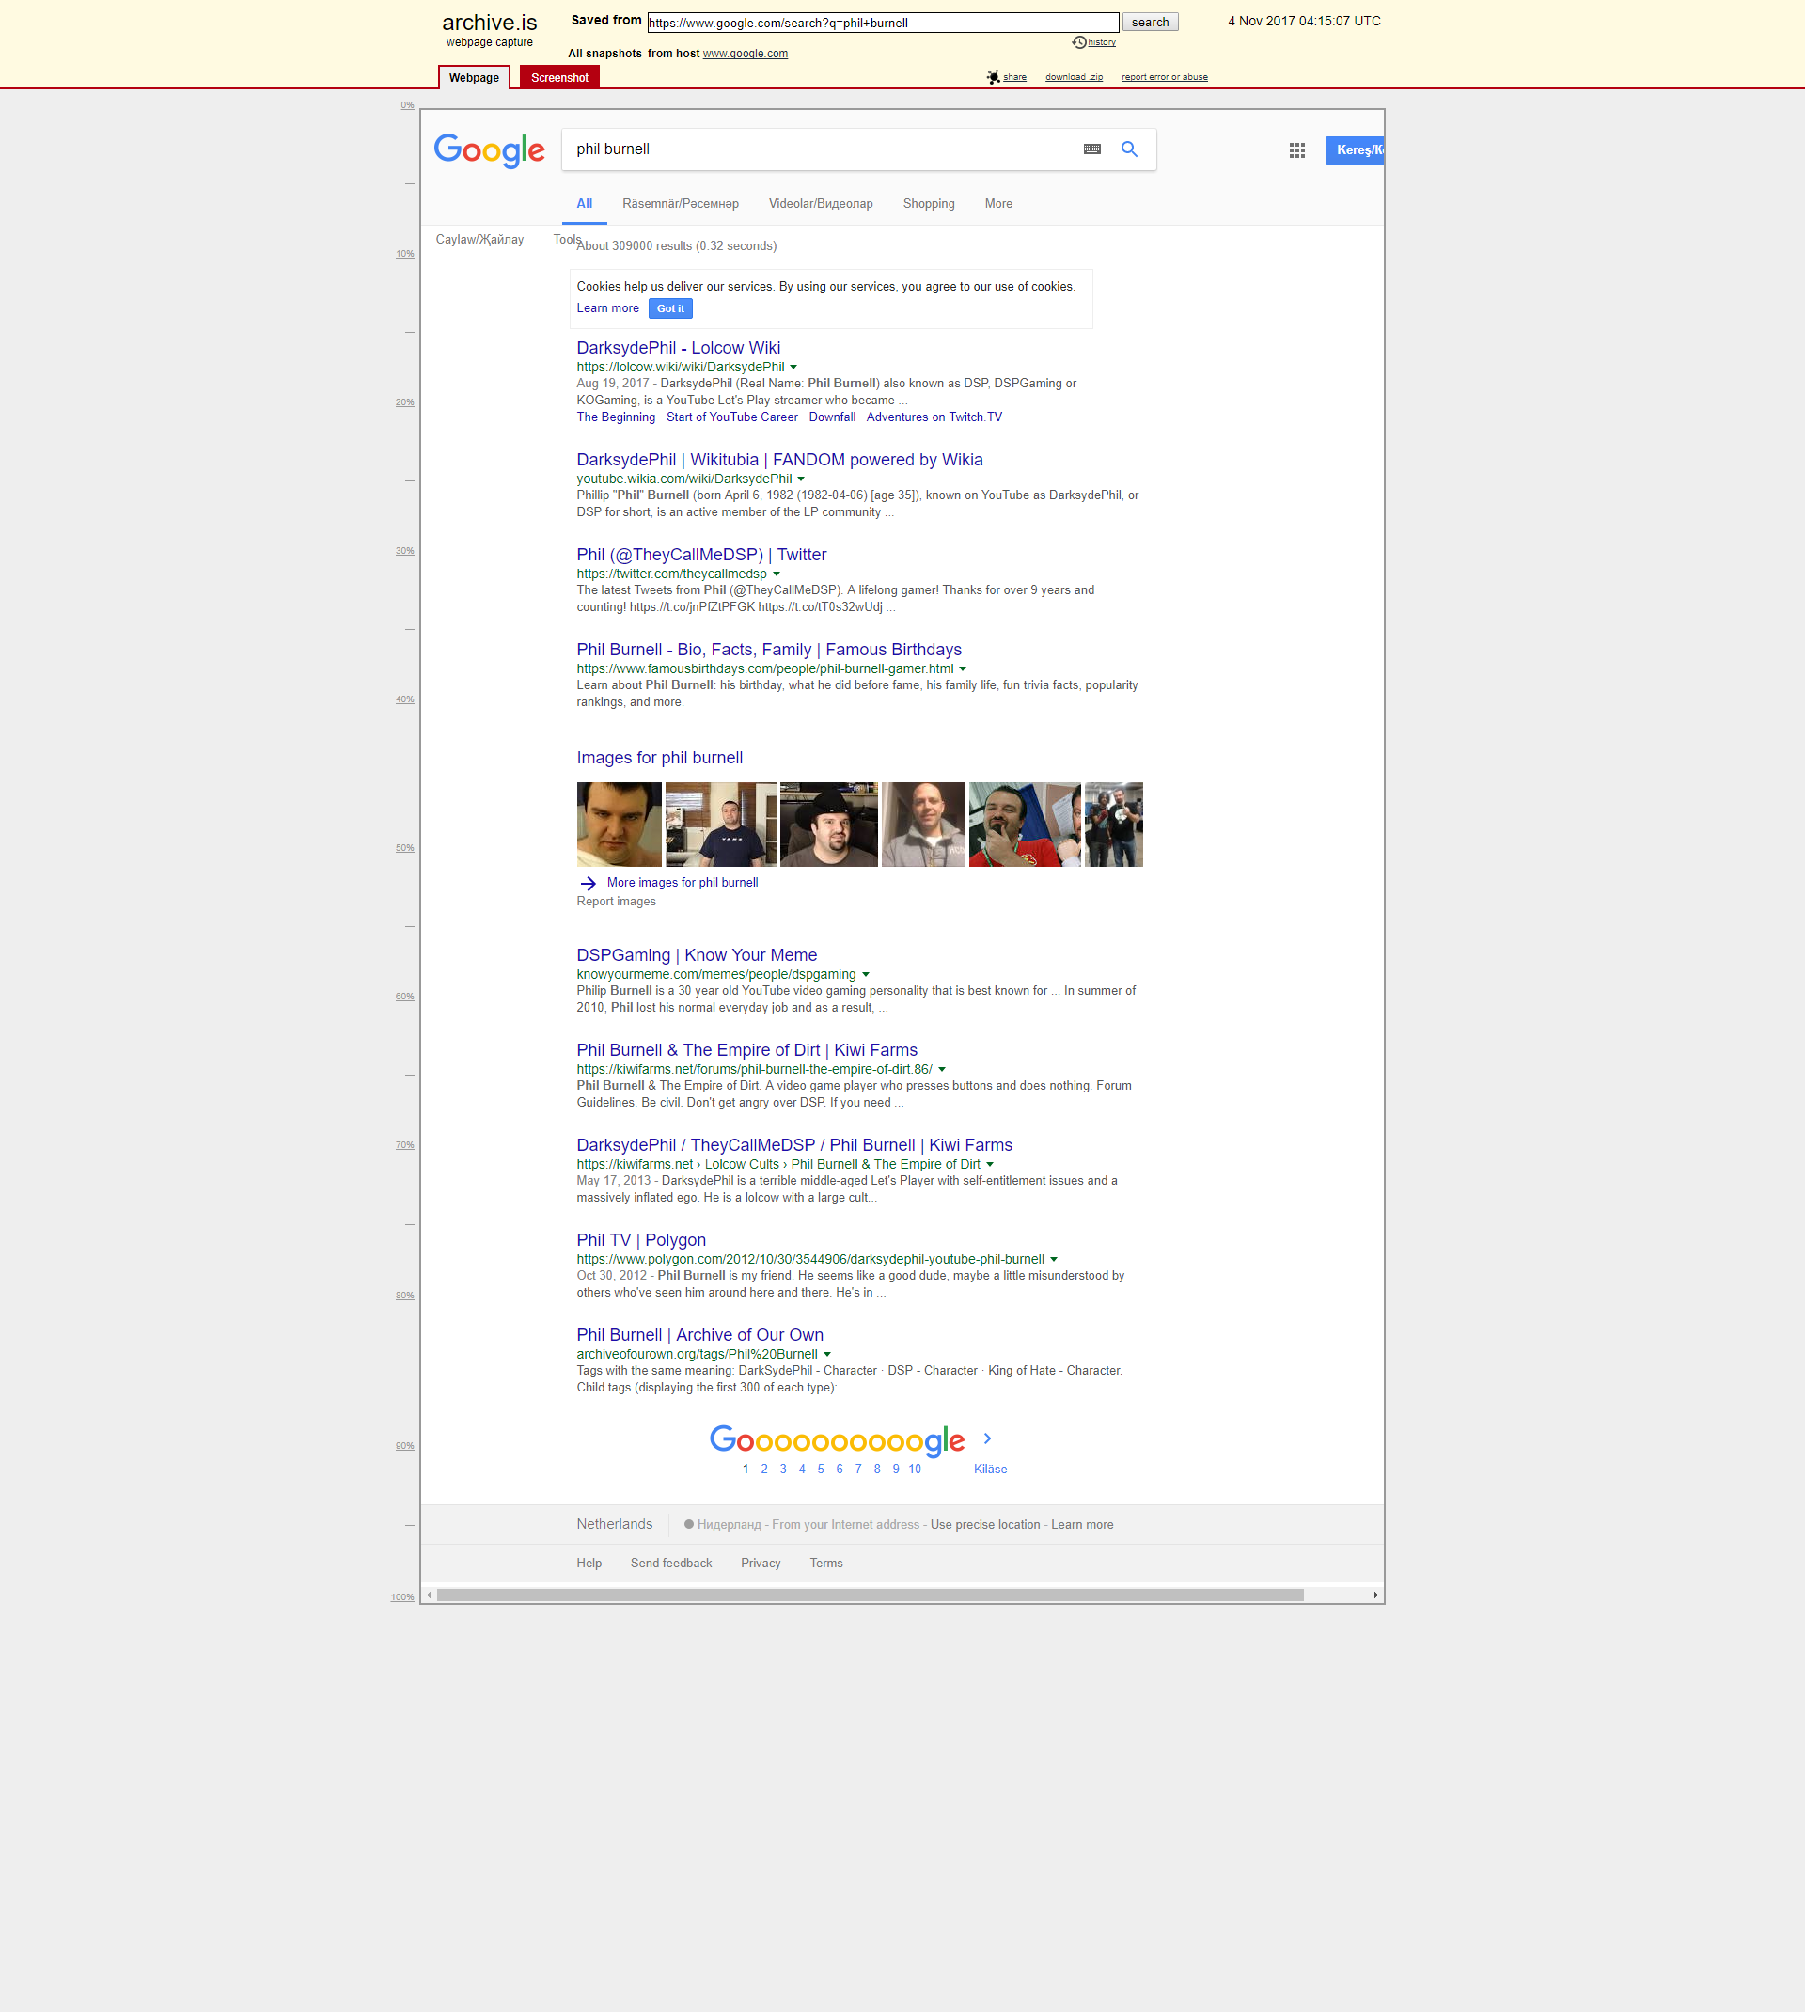
Task: Open Phil Burnell Archive of Our Own result
Action: (x=700, y=1336)
